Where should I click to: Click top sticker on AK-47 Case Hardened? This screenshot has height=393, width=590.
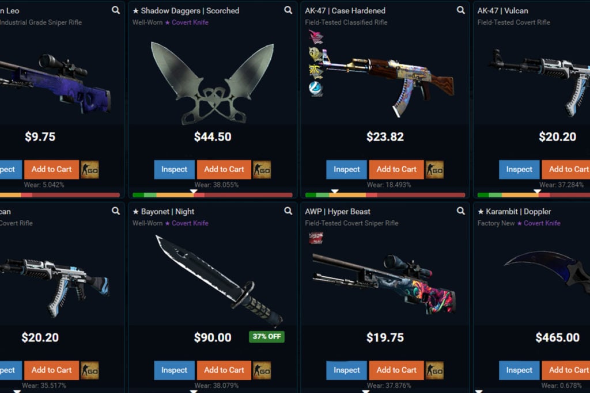[316, 37]
